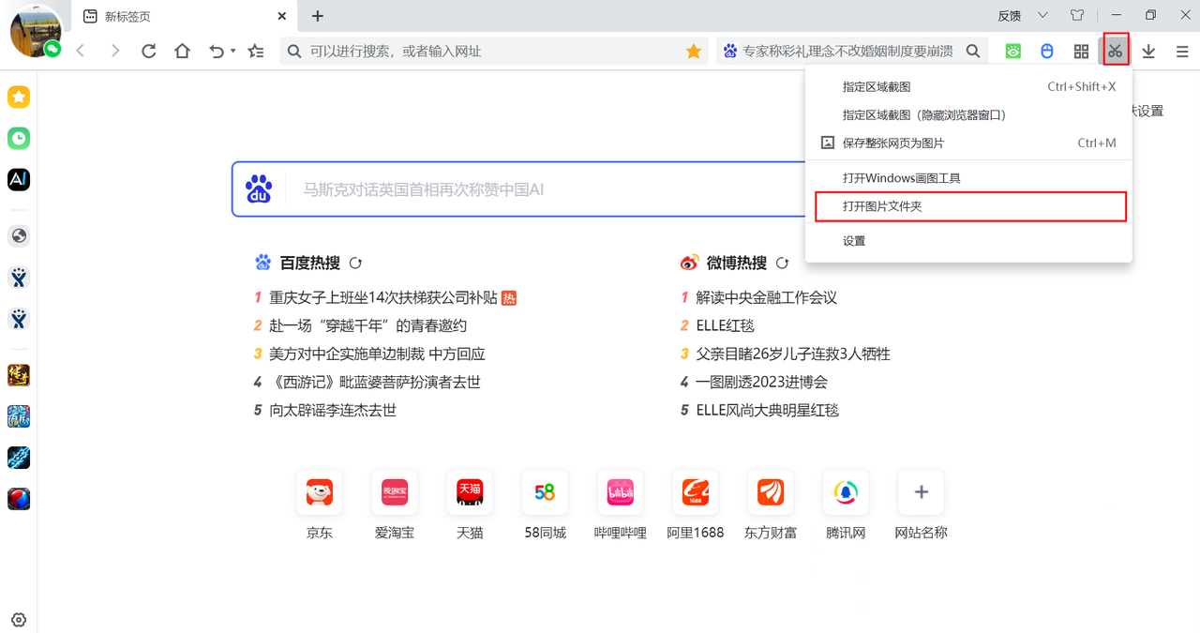
Task: Select the screenshot scissors tool
Action: pyautogui.click(x=1115, y=51)
